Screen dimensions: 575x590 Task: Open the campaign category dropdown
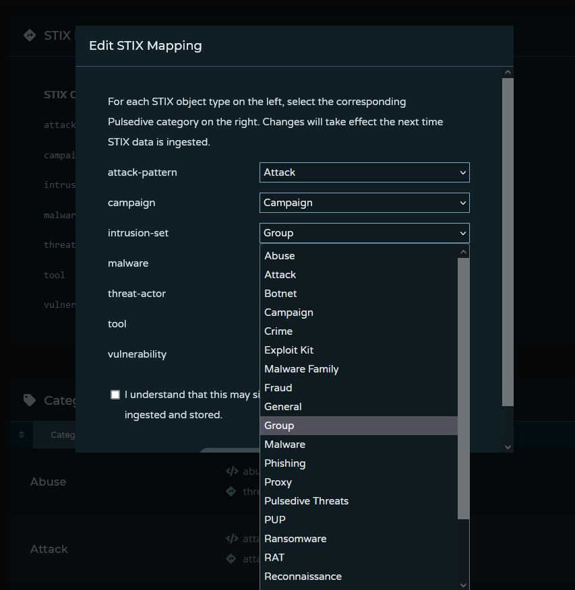click(364, 203)
